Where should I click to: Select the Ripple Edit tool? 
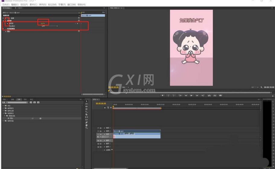(86, 106)
